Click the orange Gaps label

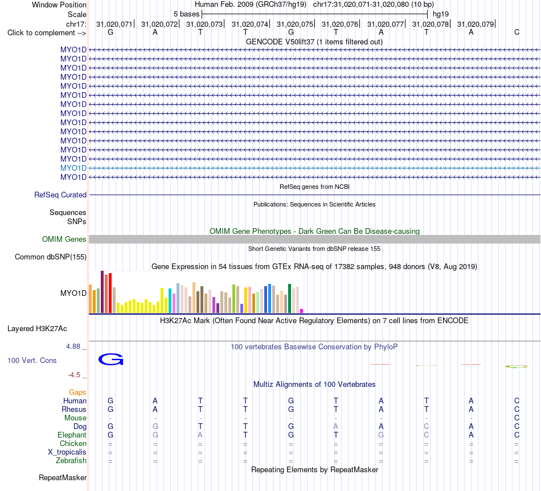[x=77, y=392]
